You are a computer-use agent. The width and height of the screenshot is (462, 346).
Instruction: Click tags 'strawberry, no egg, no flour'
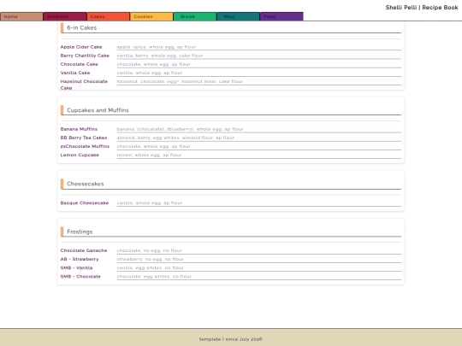click(x=151, y=259)
